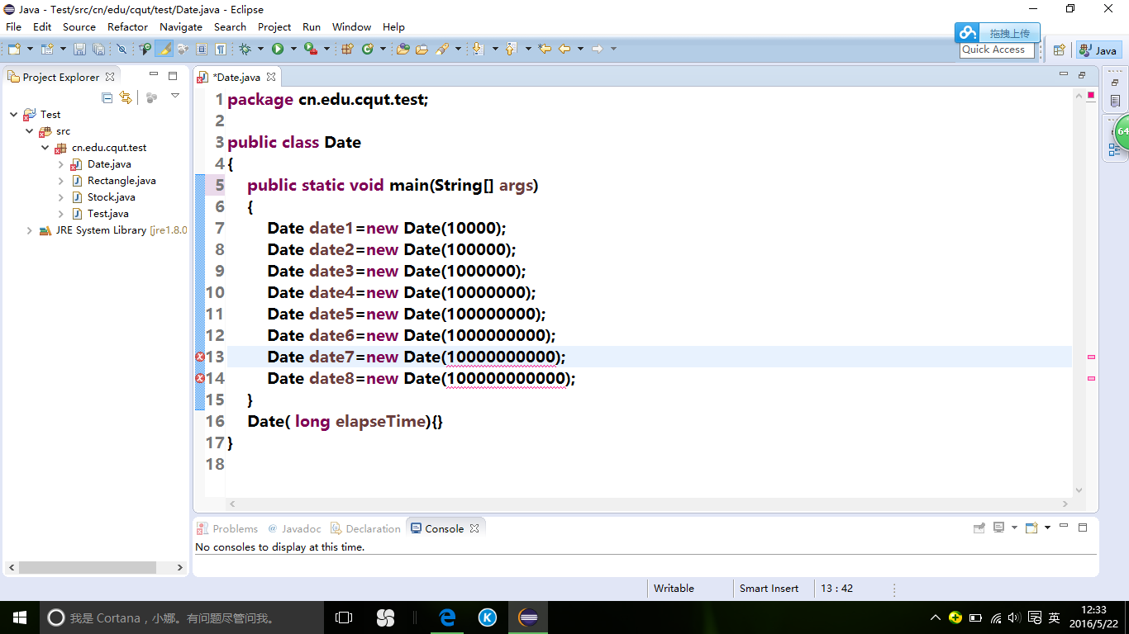Toggle Block Selection Mode button
Image resolution: width=1129 pixels, height=634 pixels.
202,49
